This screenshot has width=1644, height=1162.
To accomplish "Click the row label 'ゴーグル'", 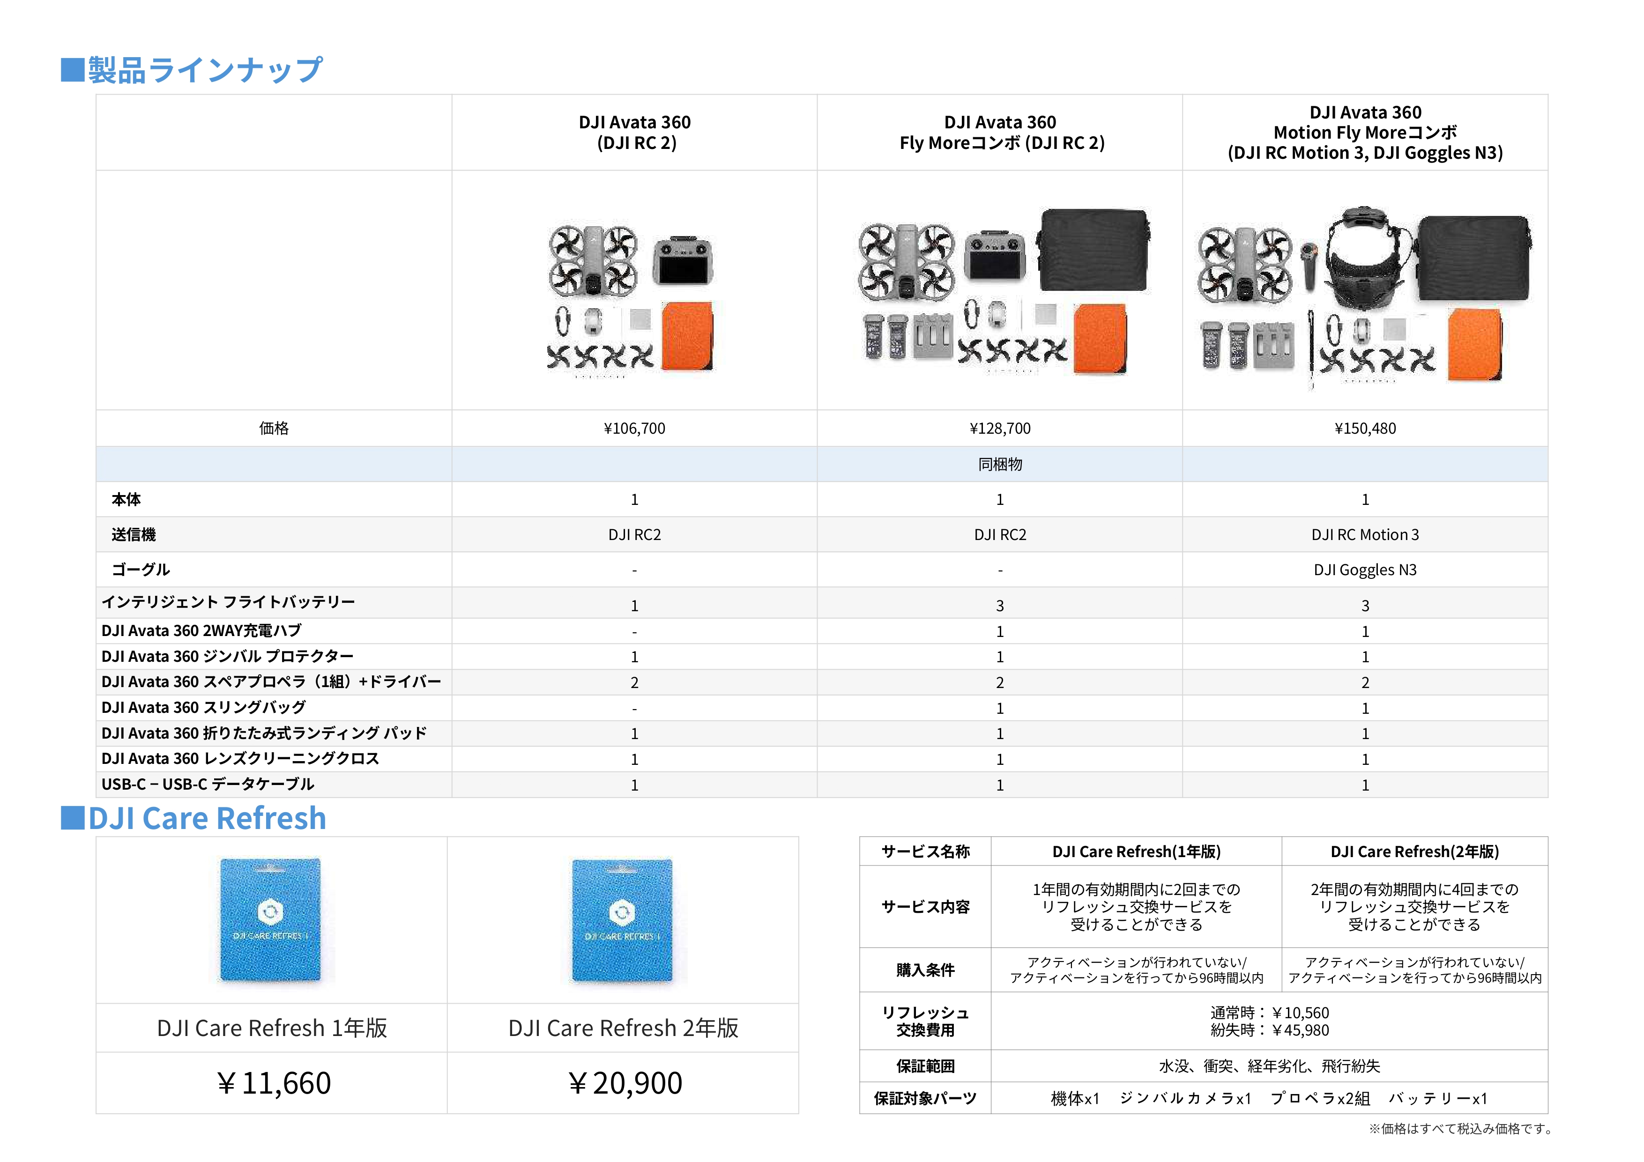I will pyautogui.click(x=141, y=569).
